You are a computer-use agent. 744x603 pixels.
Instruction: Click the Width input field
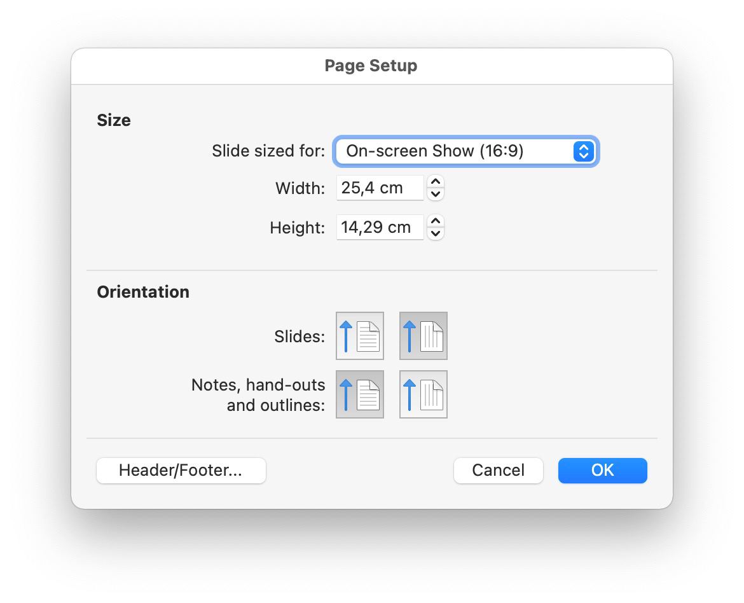click(380, 188)
